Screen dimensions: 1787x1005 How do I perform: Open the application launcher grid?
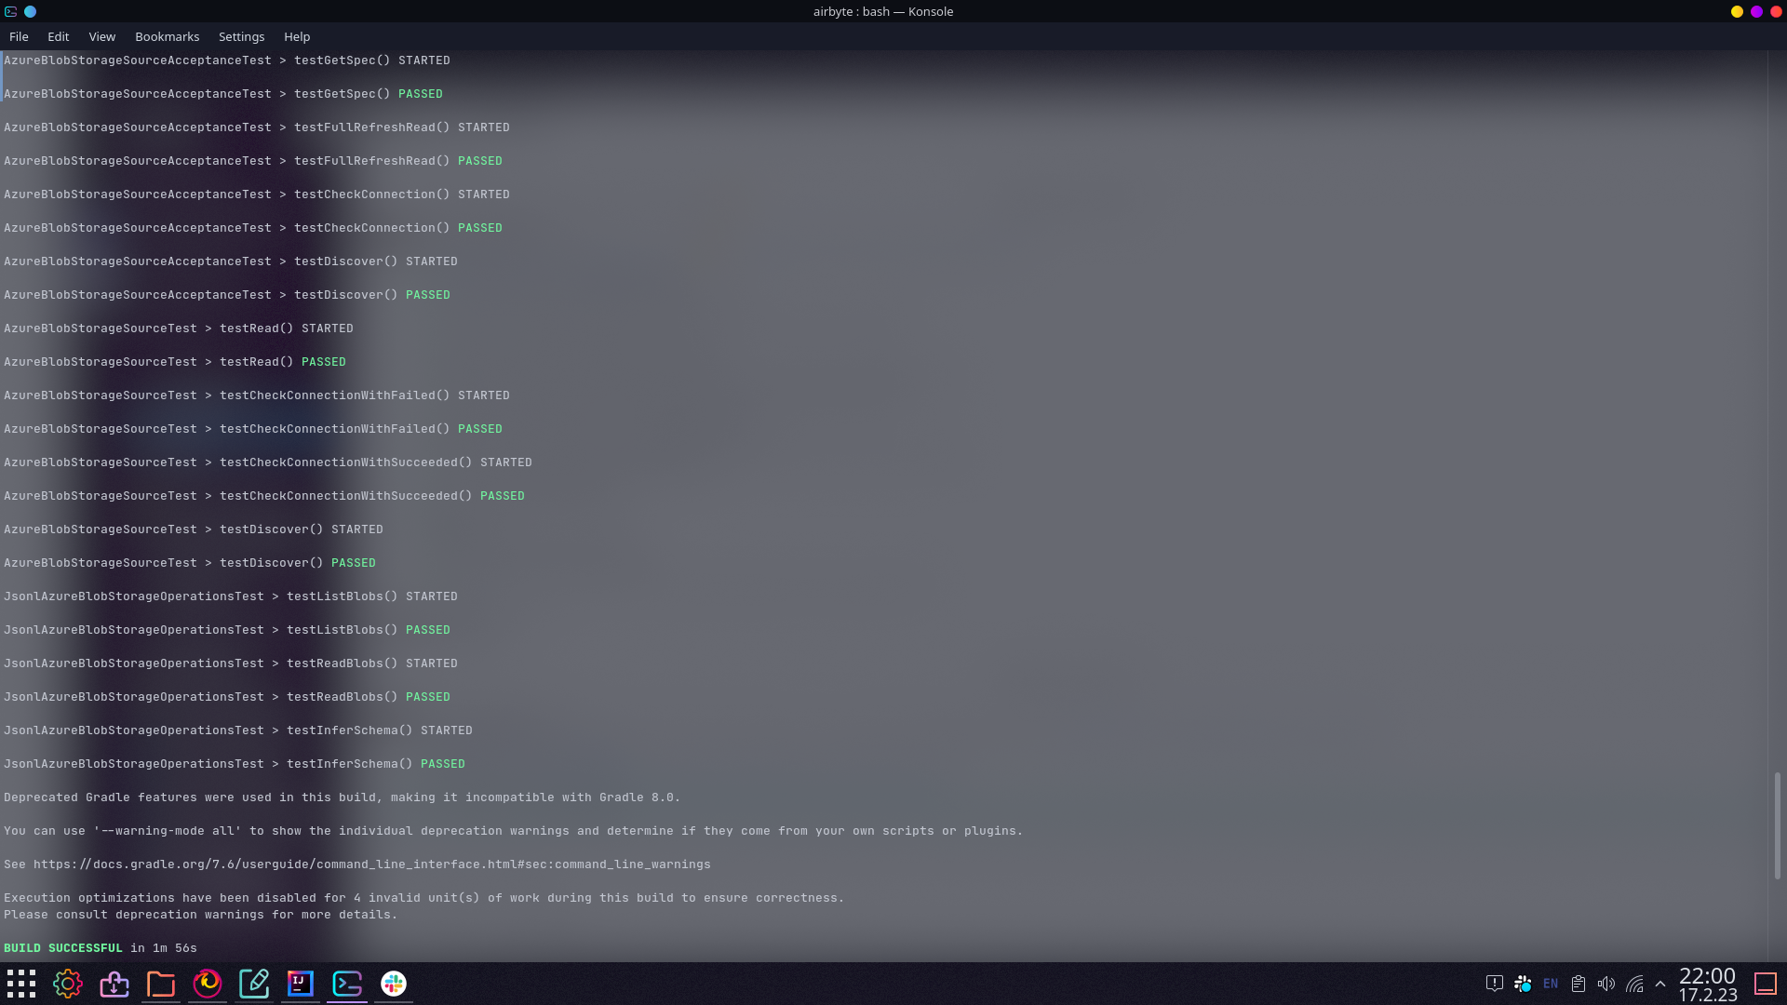pyautogui.click(x=20, y=984)
